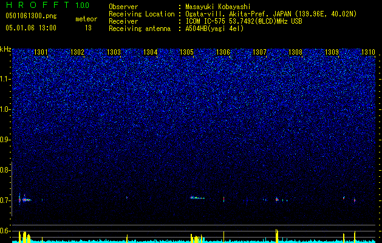Click the 1304 time marker
The image size is (382, 243).
(x=151, y=52)
